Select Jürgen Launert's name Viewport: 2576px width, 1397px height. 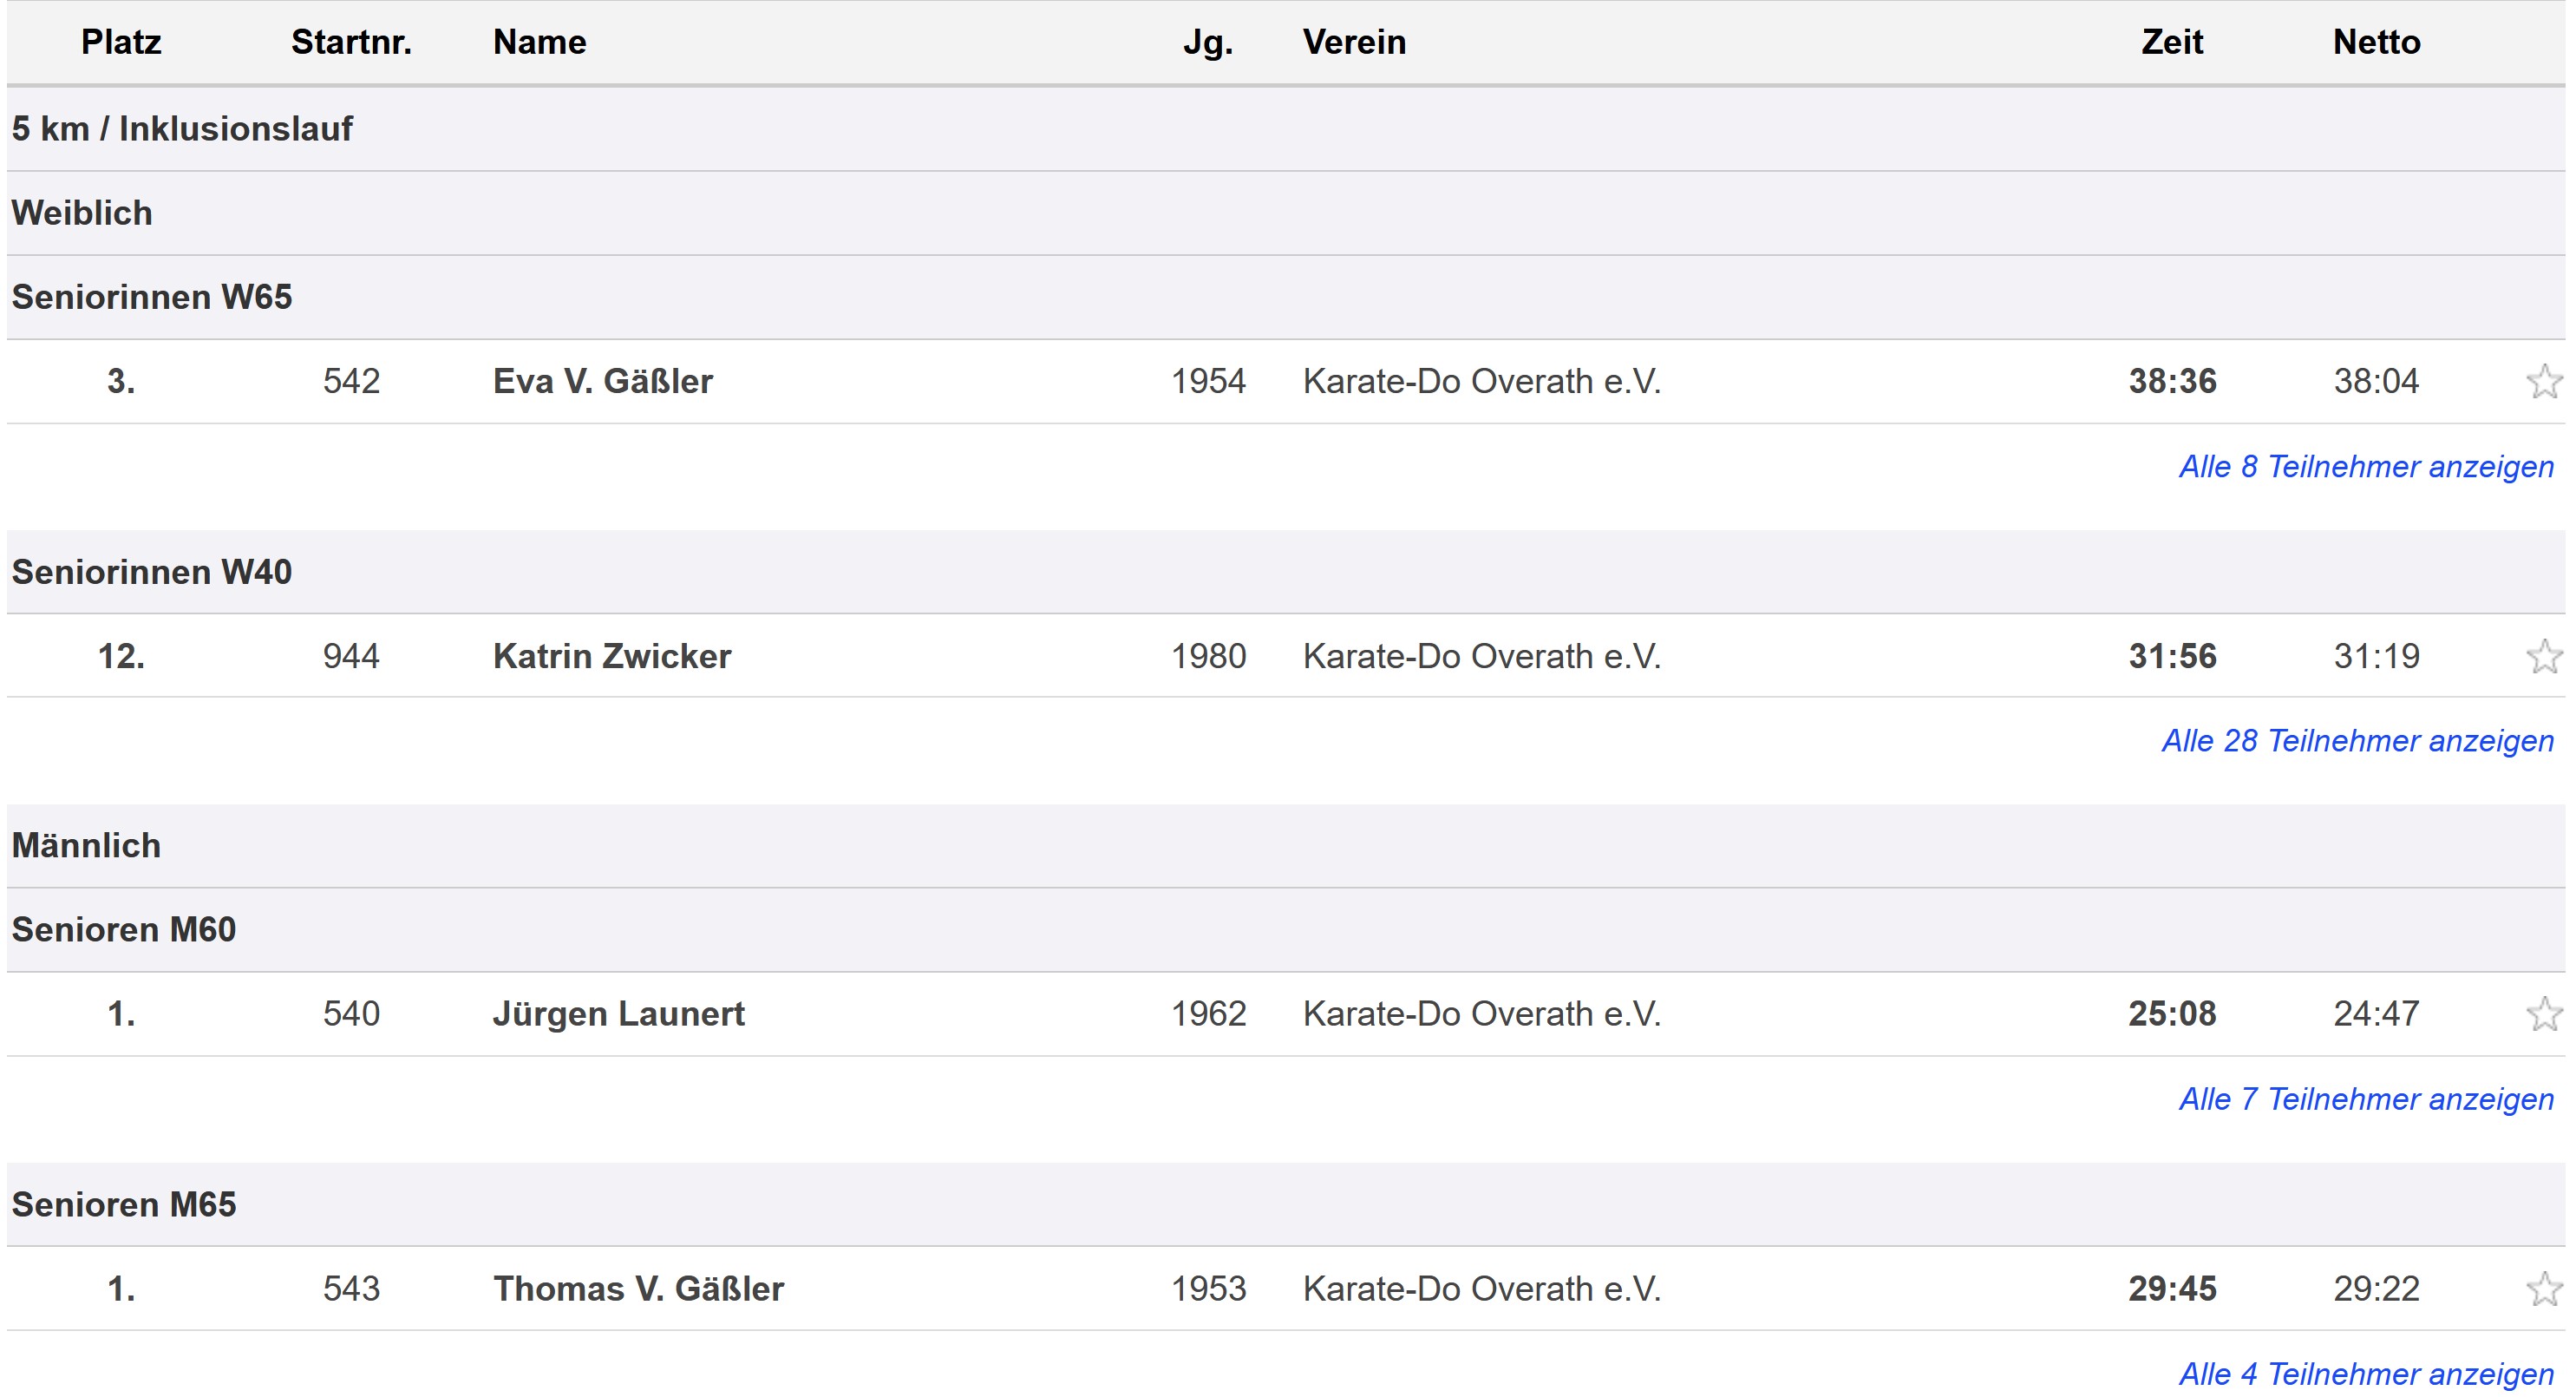pyautogui.click(x=618, y=1013)
